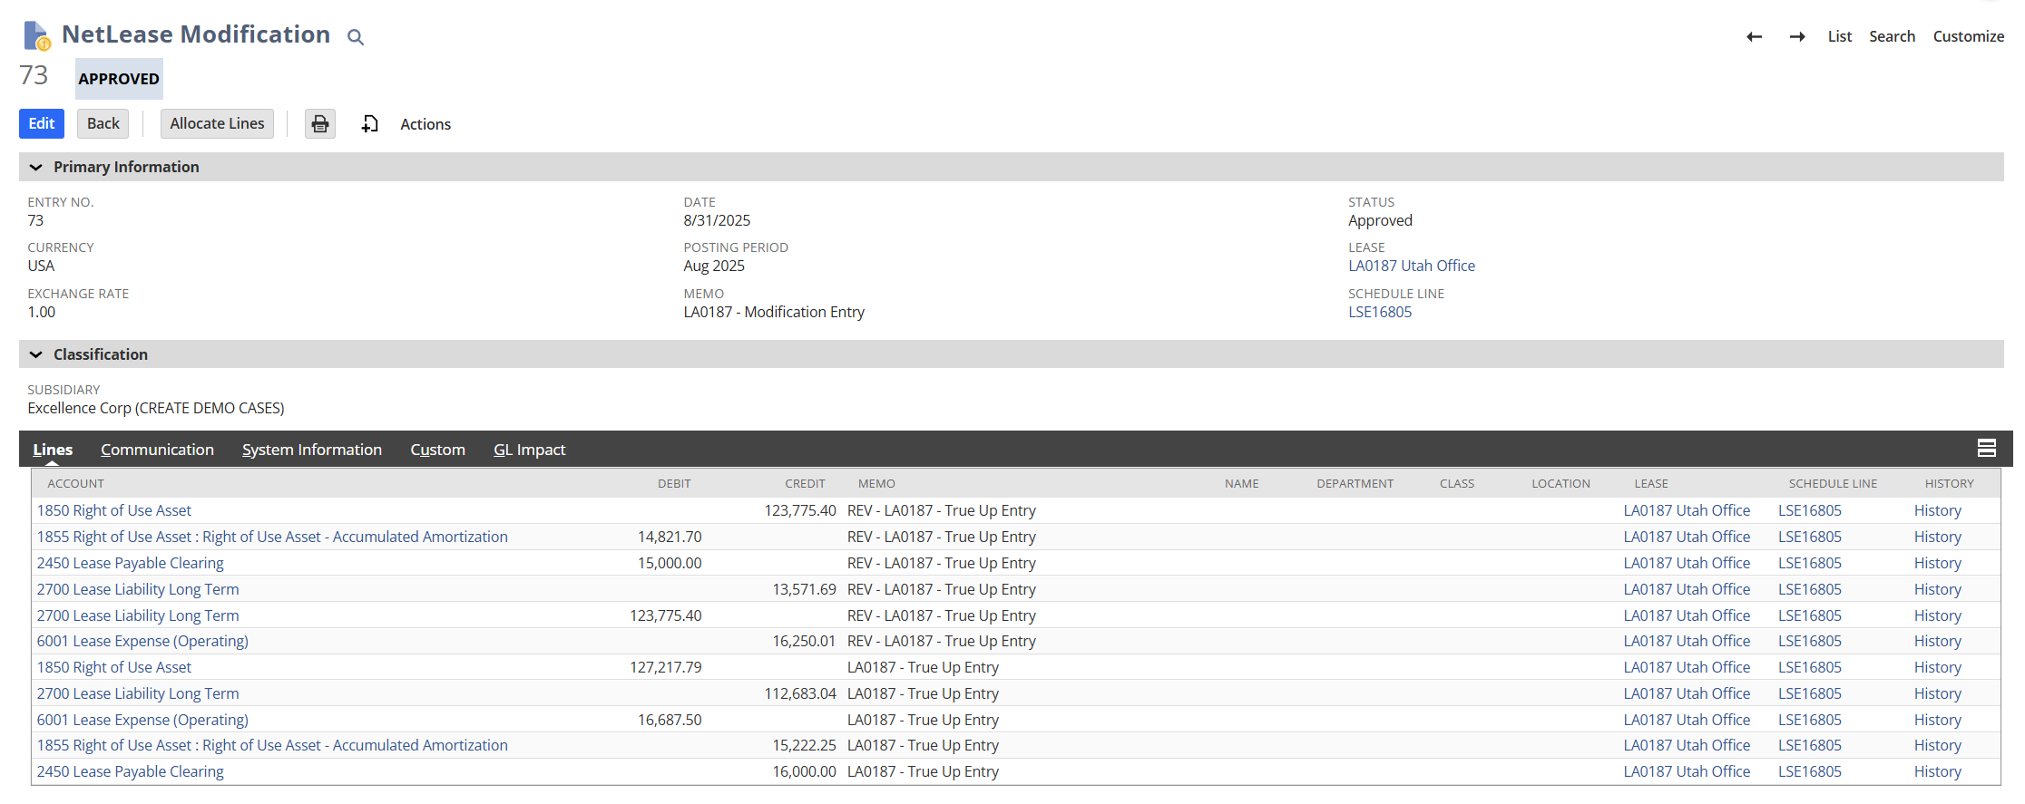Viewport: 2025px width, 804px height.
Task: Open the LA0187 Utah Office lease link in Primary Information
Action: pyautogui.click(x=1411, y=266)
